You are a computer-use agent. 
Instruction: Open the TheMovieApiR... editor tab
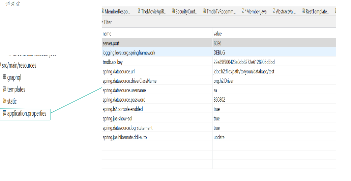tap(152, 11)
